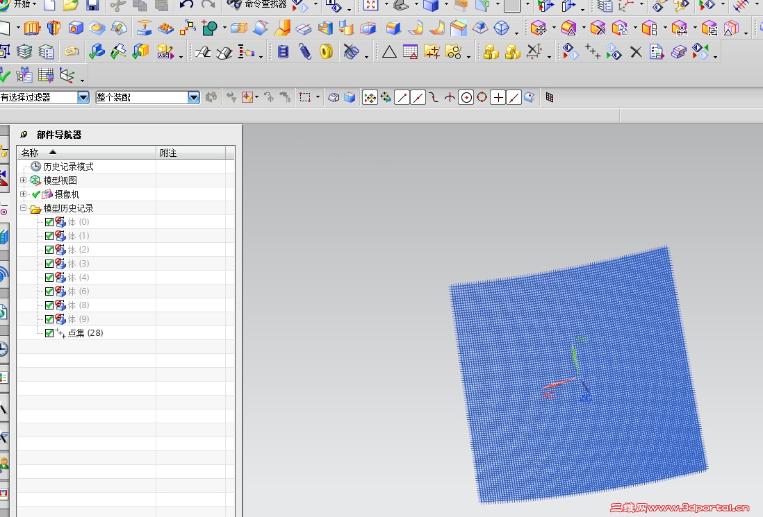Screen dimensions: 763x517
Task: Click the blue point cloud surface in viewport
Action: click(579, 377)
